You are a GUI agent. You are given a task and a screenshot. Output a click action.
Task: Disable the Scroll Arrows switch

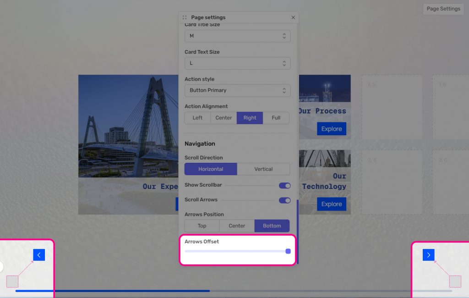(x=284, y=200)
